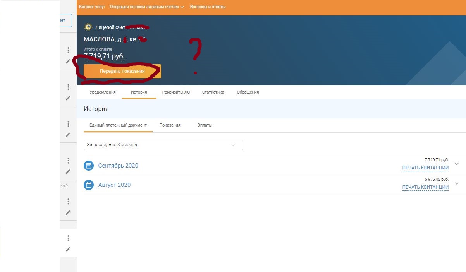
Task: Click pencil edit icon of third sidebar account
Action: pyautogui.click(x=68, y=135)
